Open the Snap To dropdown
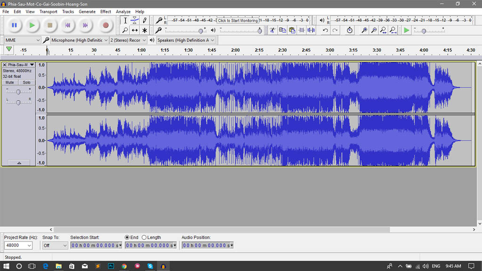 (x=55, y=246)
